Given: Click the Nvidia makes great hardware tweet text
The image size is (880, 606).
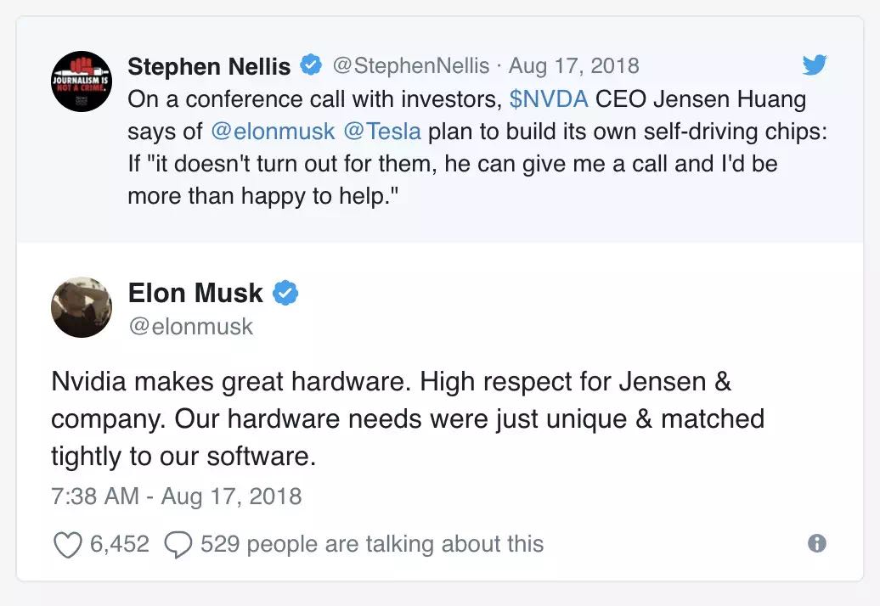Looking at the screenshot, I should tap(391, 418).
